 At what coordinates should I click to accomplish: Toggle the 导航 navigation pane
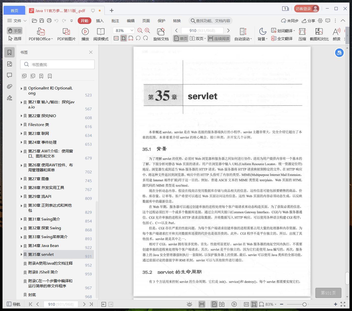[x=14, y=304]
